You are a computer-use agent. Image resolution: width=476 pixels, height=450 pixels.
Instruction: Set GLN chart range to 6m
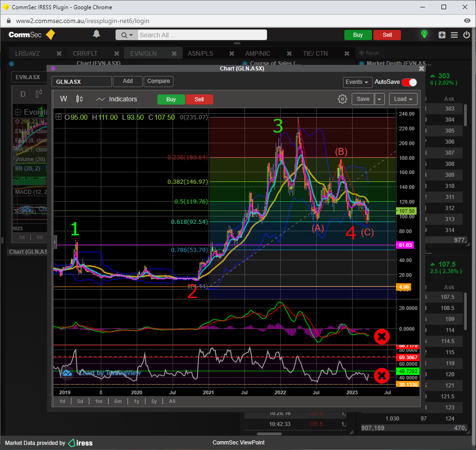click(x=118, y=401)
